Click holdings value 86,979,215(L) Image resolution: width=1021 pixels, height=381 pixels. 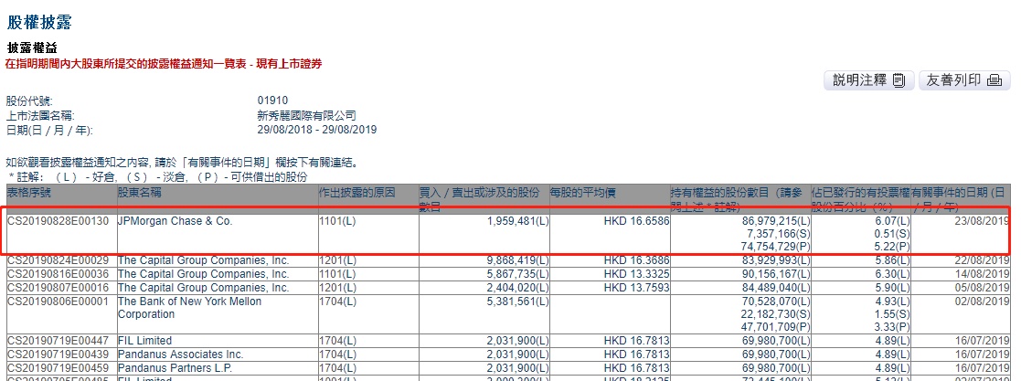[x=777, y=221]
